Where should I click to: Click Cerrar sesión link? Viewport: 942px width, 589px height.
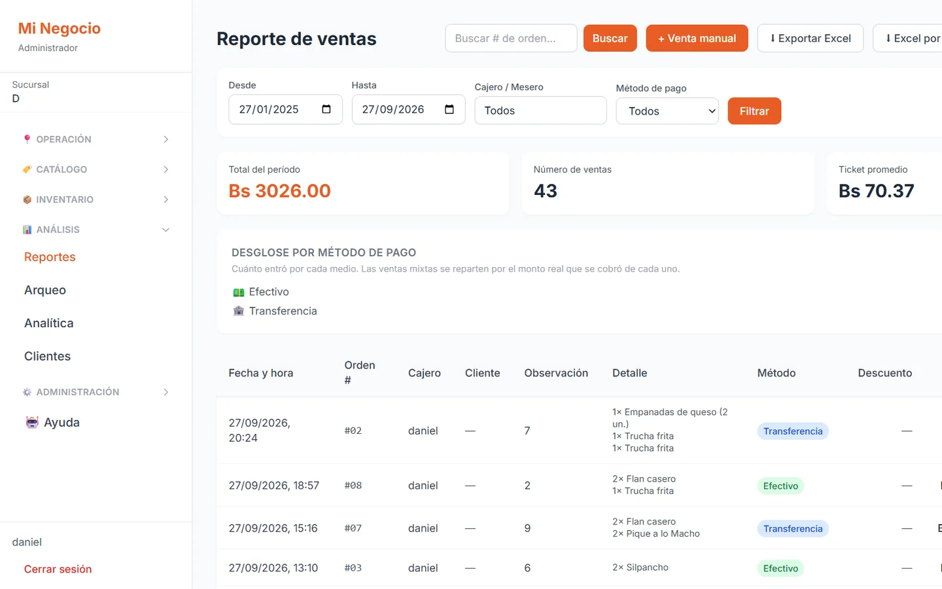(58, 569)
